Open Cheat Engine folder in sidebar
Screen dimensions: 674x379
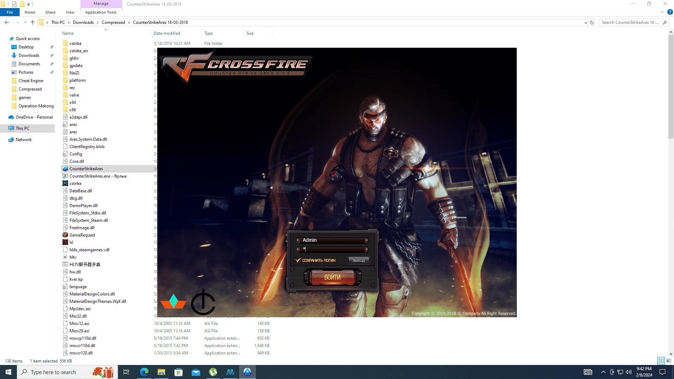(x=31, y=81)
